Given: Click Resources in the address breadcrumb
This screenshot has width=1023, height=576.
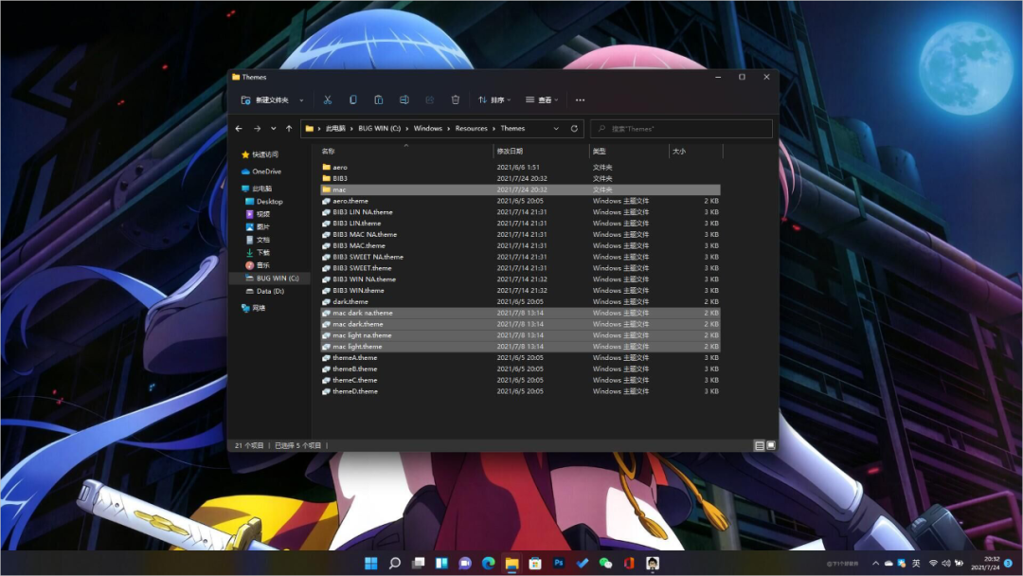Looking at the screenshot, I should (x=471, y=128).
